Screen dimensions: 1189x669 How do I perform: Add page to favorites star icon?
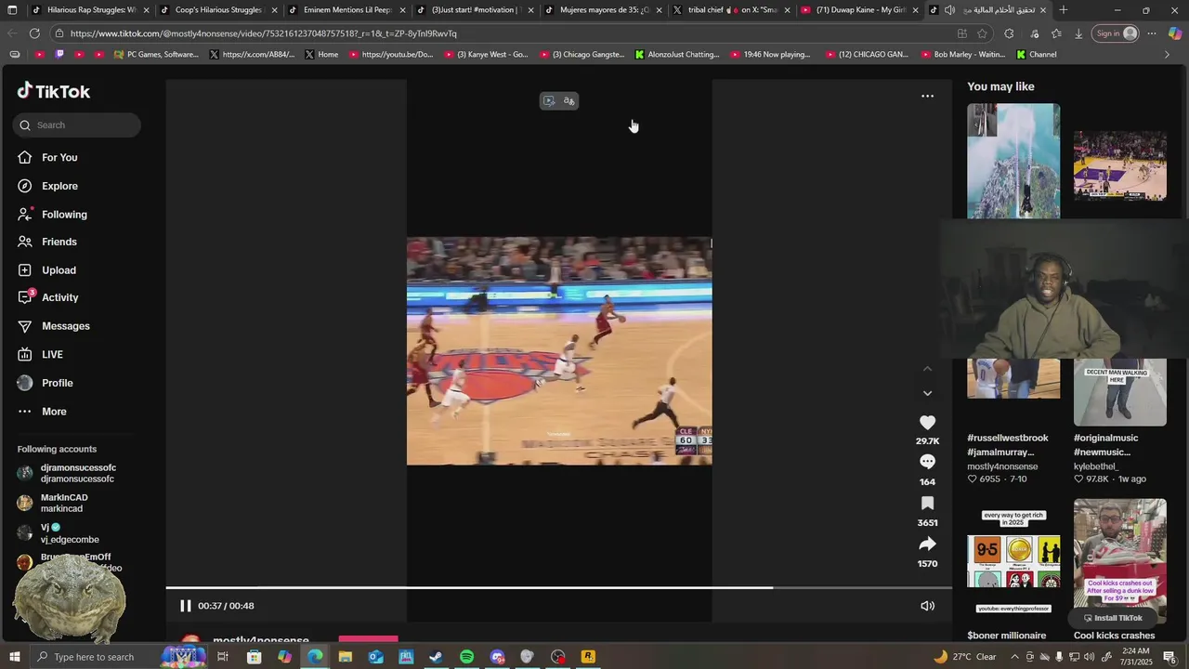[x=982, y=33]
